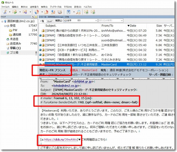Open the dropdown beside the compose icon
Image resolution: width=177 pixels, height=152 pixels.
pyautogui.click(x=10, y=12)
